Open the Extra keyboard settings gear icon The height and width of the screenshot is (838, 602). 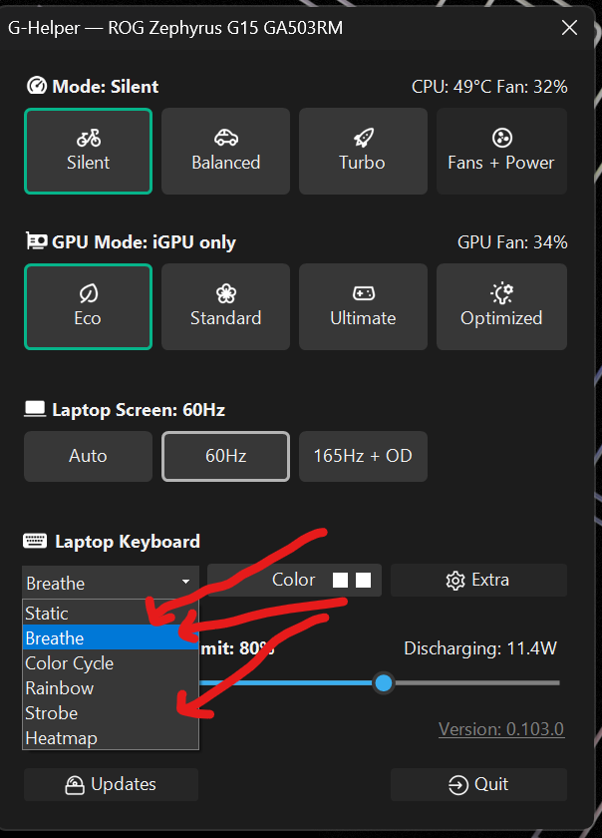click(455, 580)
